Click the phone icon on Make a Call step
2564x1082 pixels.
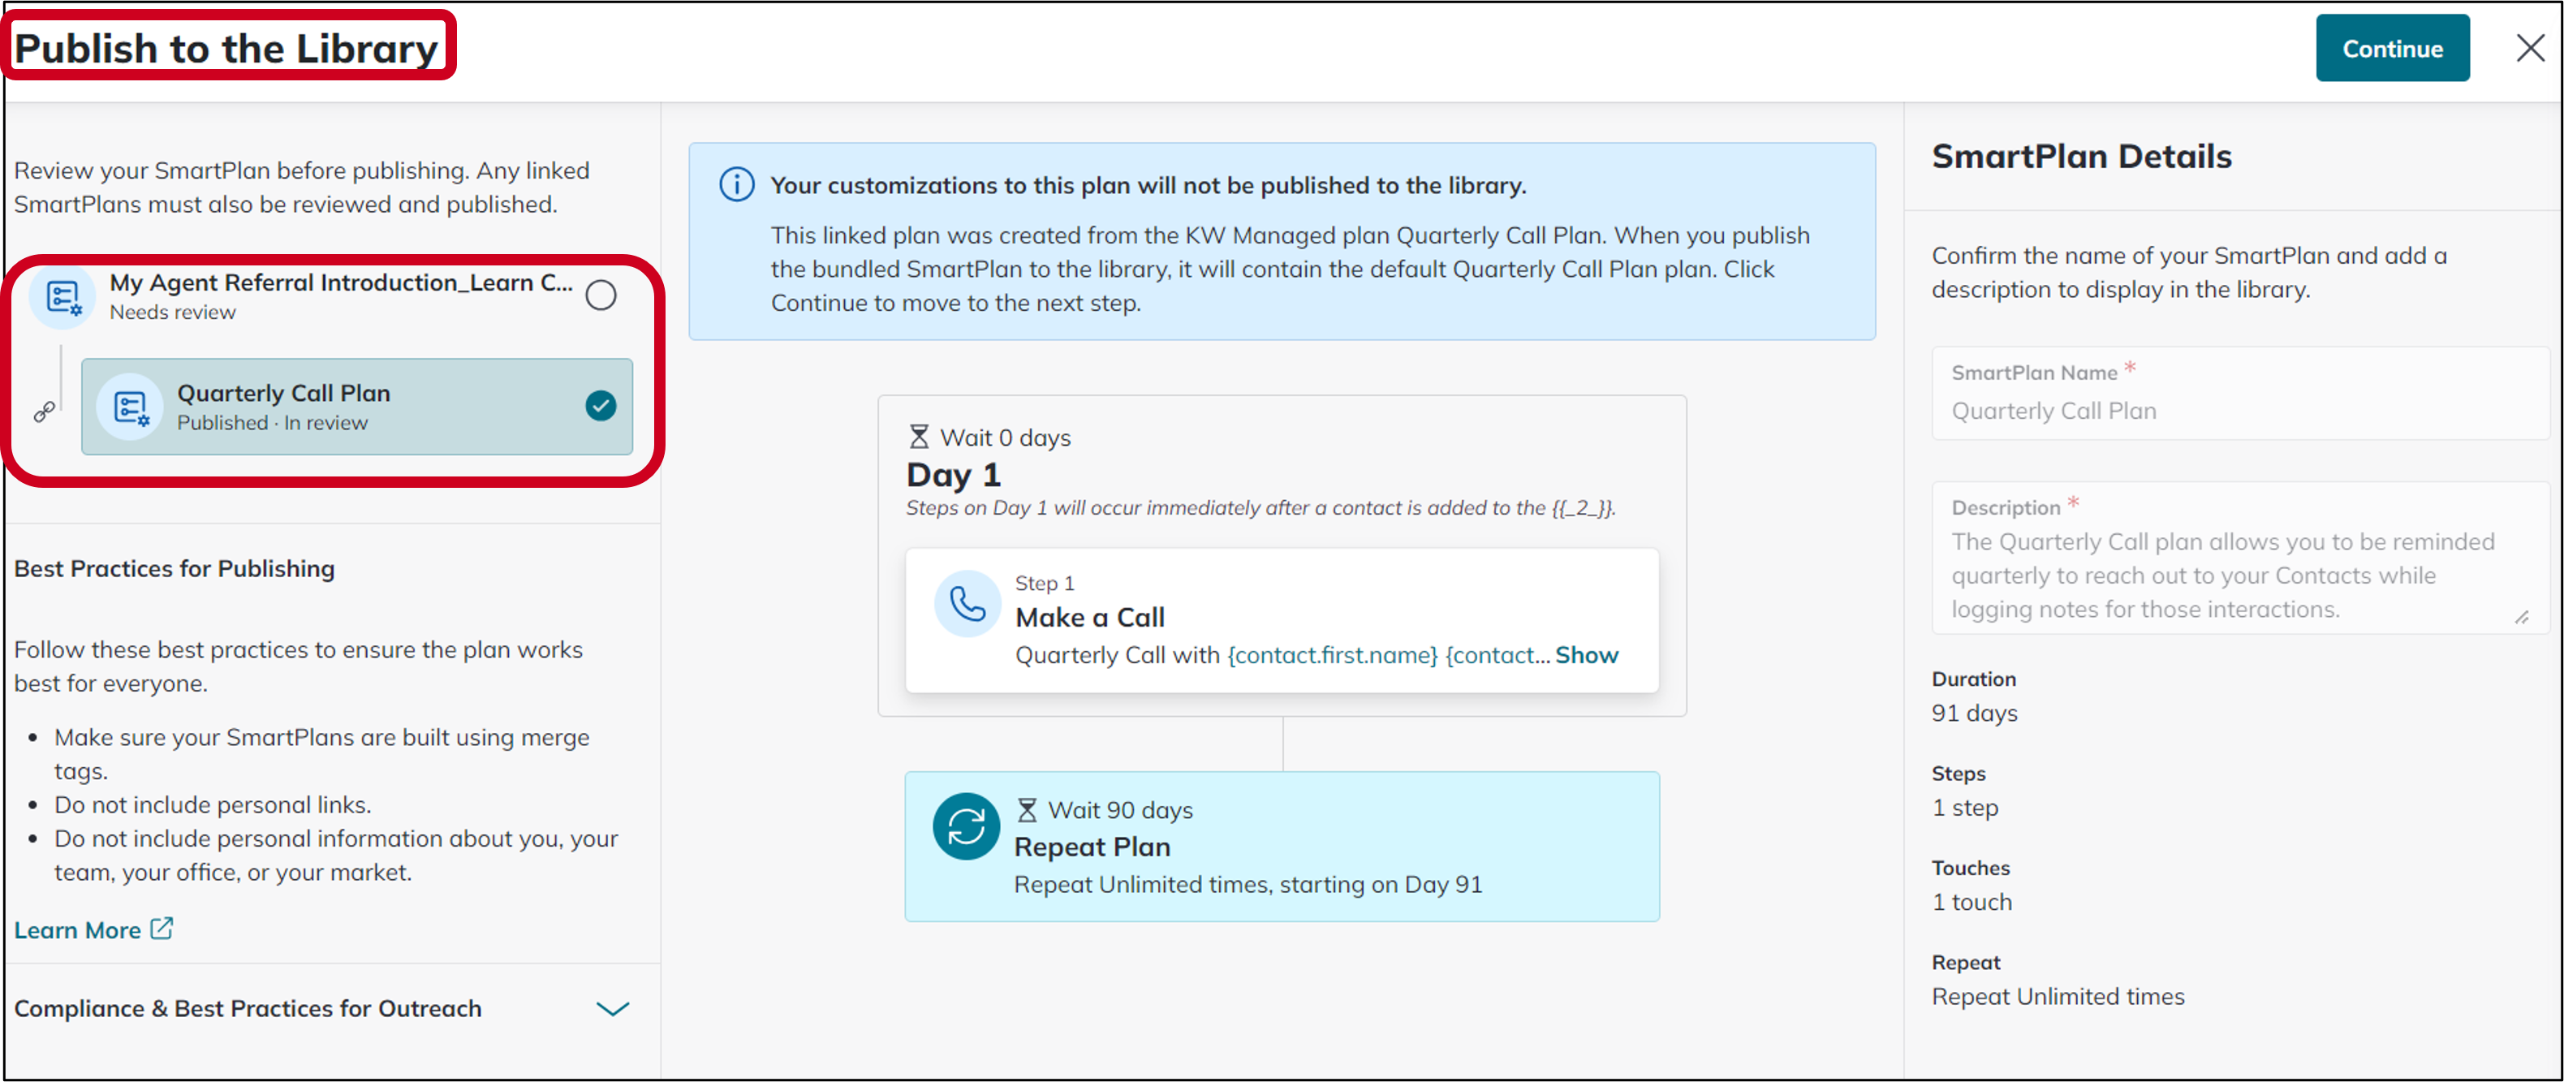click(x=967, y=603)
